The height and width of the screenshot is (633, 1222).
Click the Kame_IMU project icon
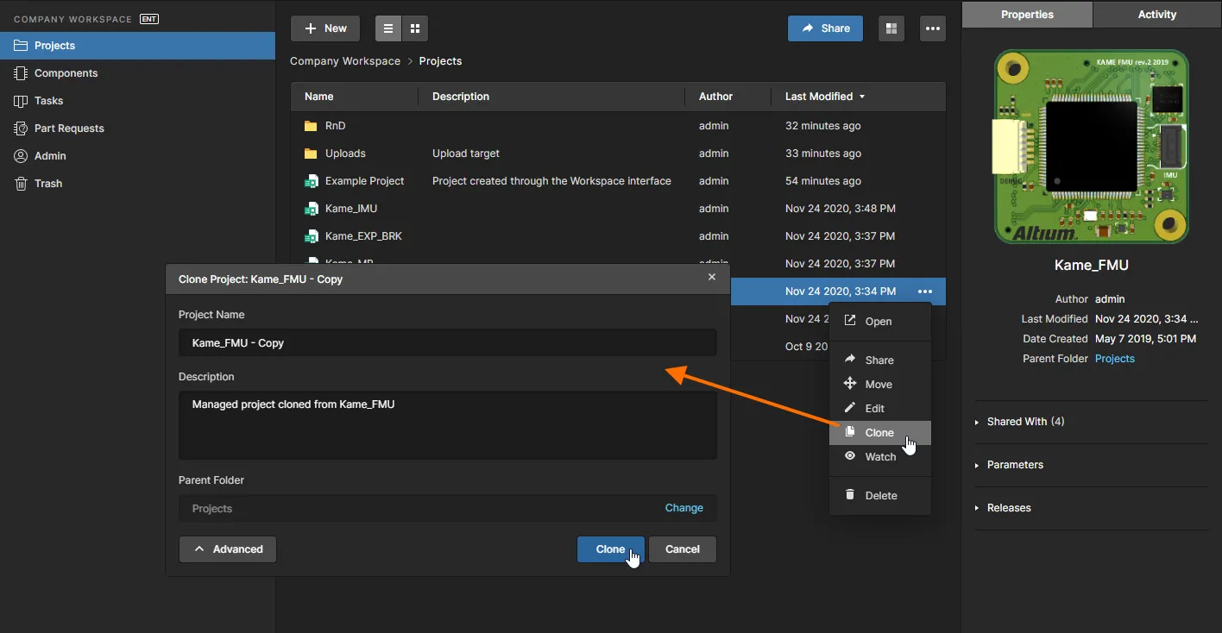[312, 209]
